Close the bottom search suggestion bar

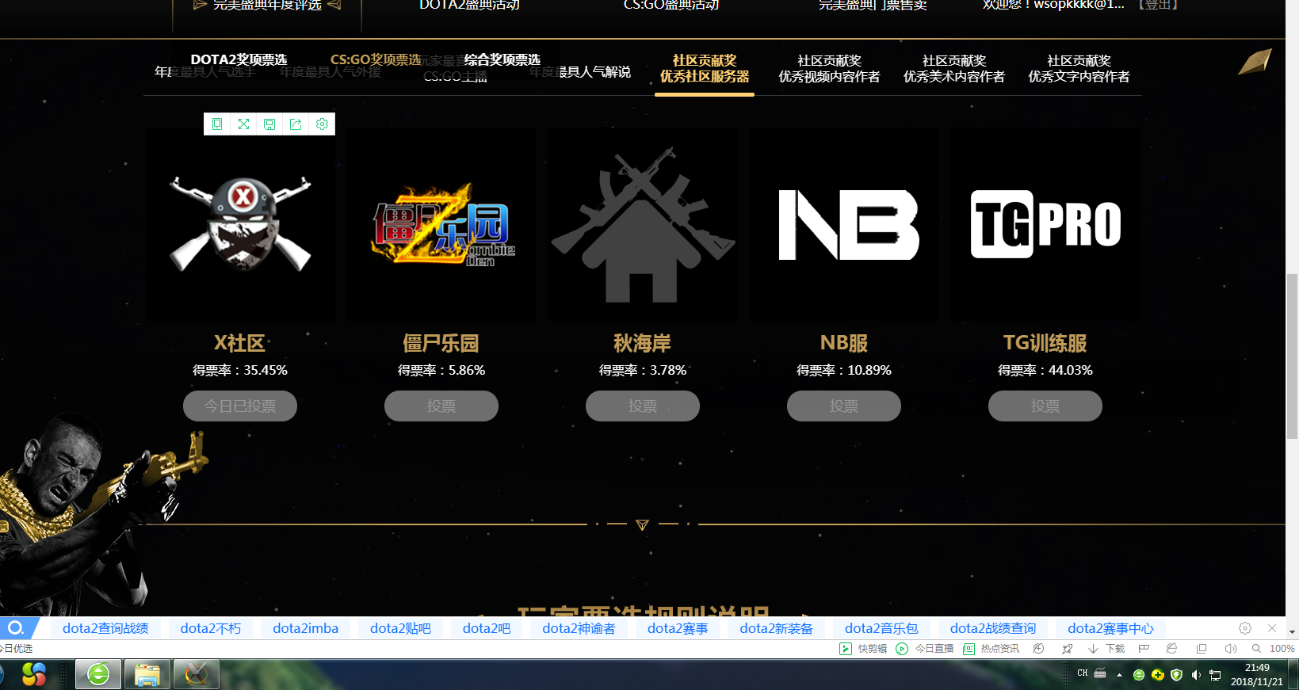[x=1272, y=628]
